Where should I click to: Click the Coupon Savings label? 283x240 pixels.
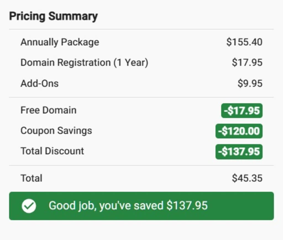coord(56,131)
